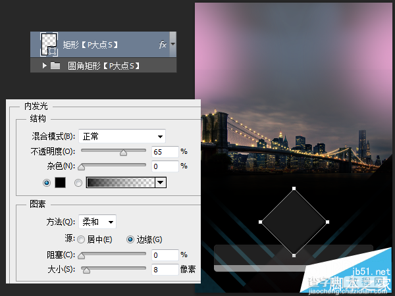Click the 杂色 slider handle
The image size is (395, 296).
[81, 167]
